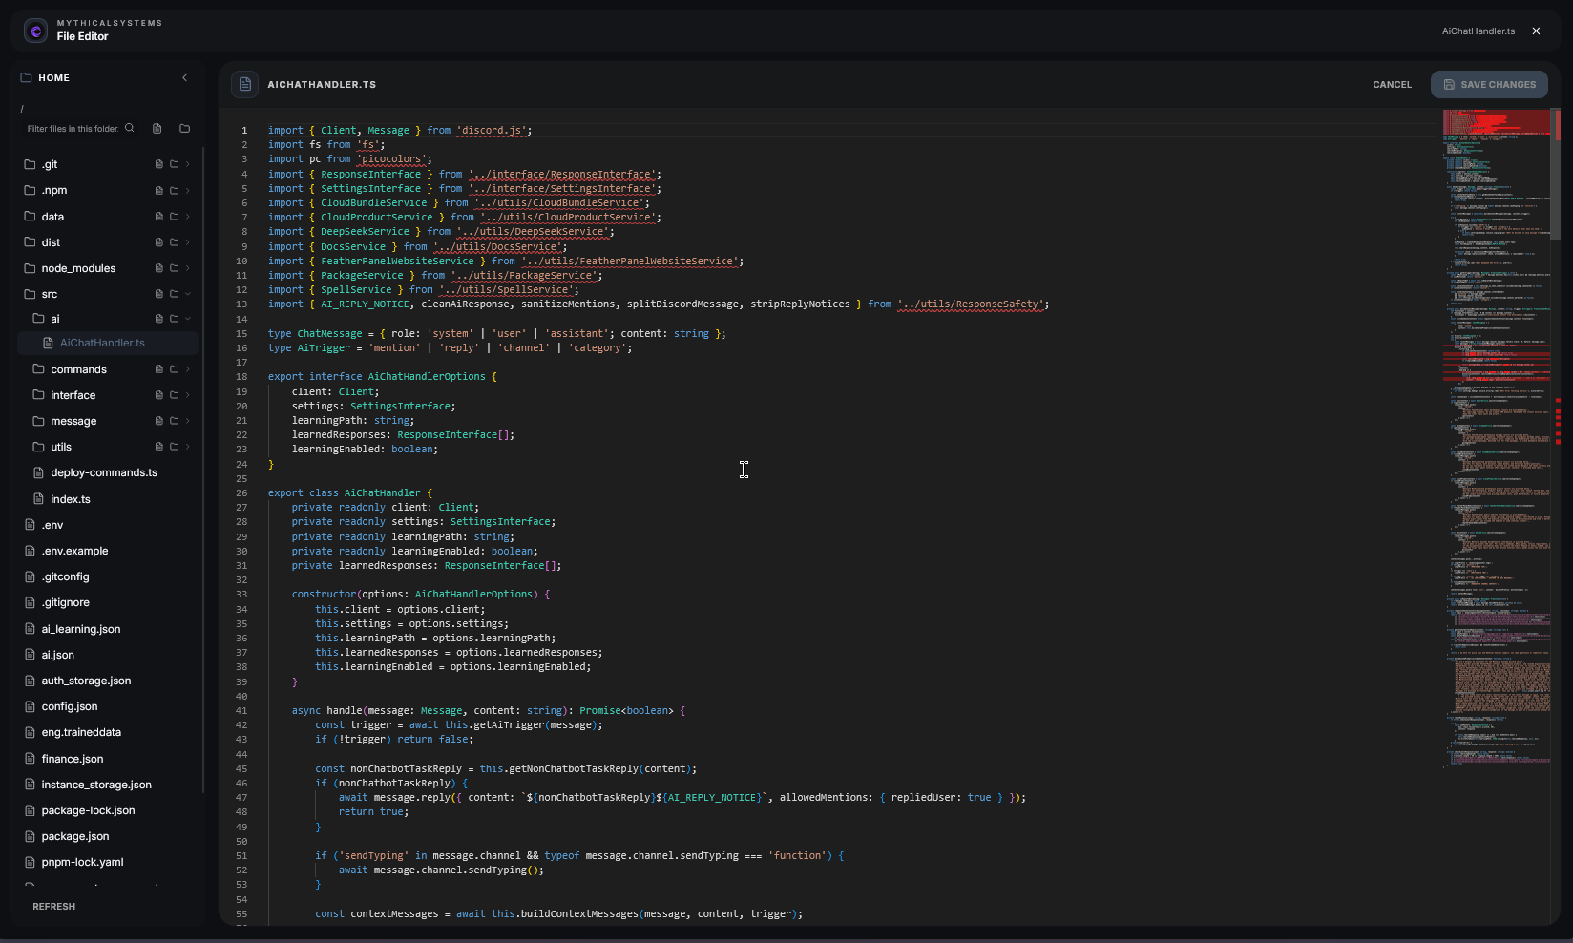The height and width of the screenshot is (943, 1573).
Task: Click the new file icon in the data row
Action: 159,217
